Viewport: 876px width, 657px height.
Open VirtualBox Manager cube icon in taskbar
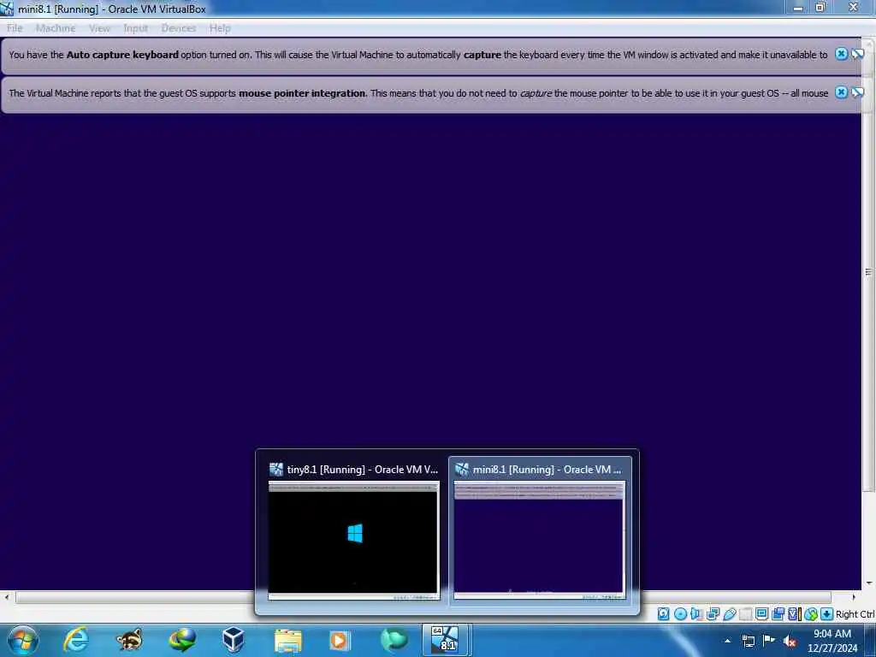(233, 640)
